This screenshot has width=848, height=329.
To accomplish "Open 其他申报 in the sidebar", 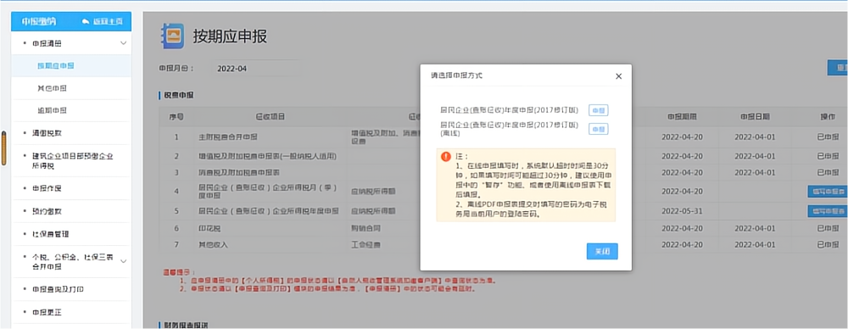I will click(53, 88).
